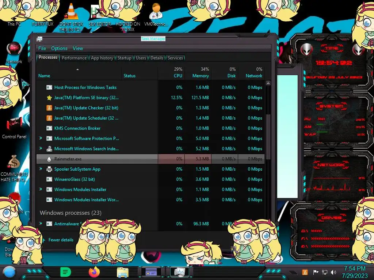Click KMS Connection Broker icon

click(x=49, y=128)
